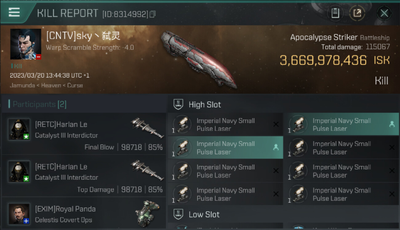This screenshot has height=230, width=400.
Task: Open Harlan Le Top Damage portrait
Action: pyautogui.click(x=19, y=172)
